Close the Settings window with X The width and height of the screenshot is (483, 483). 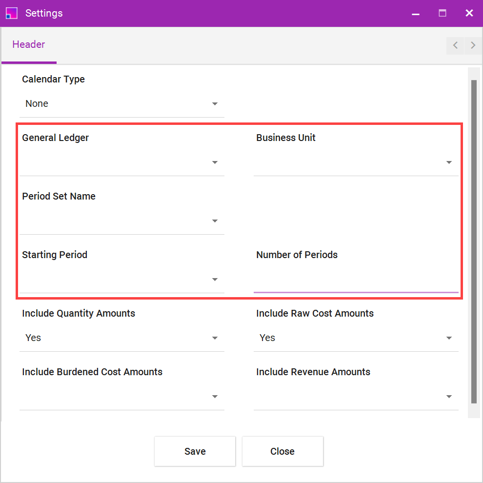[469, 13]
